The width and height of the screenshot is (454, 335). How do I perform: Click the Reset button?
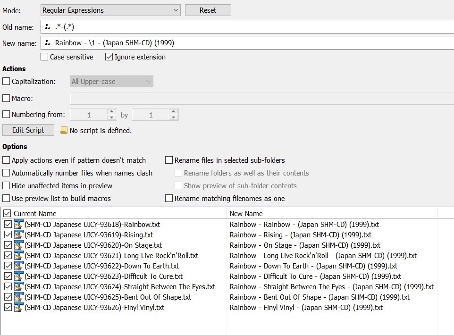[208, 10]
